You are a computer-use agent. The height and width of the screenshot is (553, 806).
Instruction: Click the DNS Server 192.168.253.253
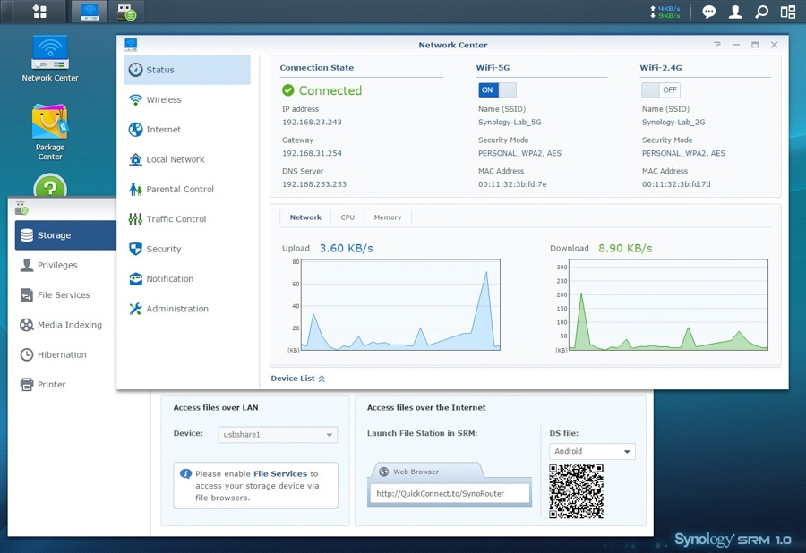(x=314, y=183)
